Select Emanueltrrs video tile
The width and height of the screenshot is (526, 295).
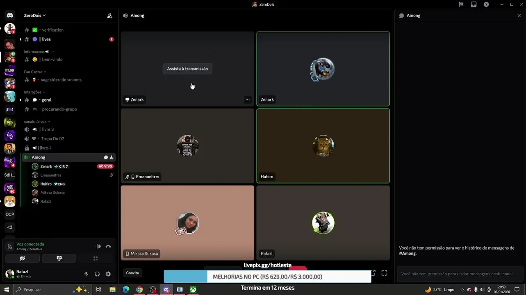point(187,146)
